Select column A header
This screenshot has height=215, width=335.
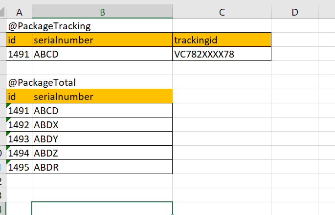tap(20, 12)
